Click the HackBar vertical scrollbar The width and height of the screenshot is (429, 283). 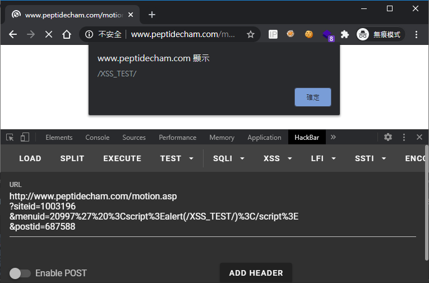[427, 203]
